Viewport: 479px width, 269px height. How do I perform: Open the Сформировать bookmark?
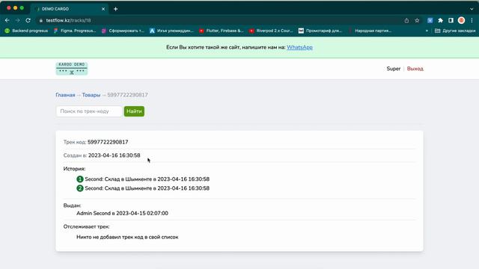(x=123, y=31)
